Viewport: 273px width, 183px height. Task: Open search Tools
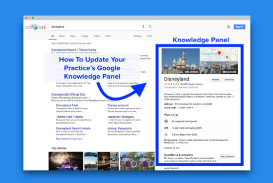click(149, 36)
